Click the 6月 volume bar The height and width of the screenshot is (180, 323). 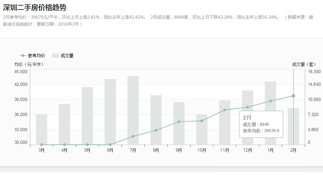click(x=110, y=111)
